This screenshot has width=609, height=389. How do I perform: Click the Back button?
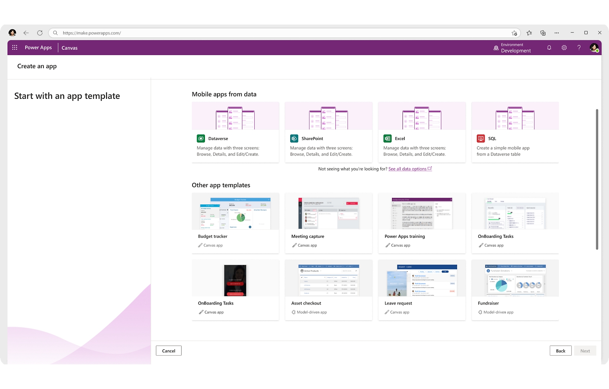pyautogui.click(x=560, y=351)
